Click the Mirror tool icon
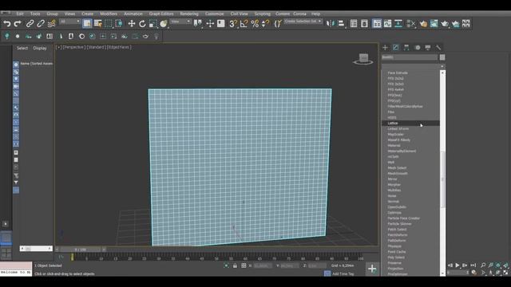The image size is (511, 287). pos(330,23)
